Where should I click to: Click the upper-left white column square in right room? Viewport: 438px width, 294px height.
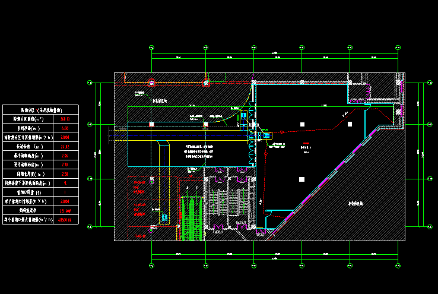click(x=302, y=124)
